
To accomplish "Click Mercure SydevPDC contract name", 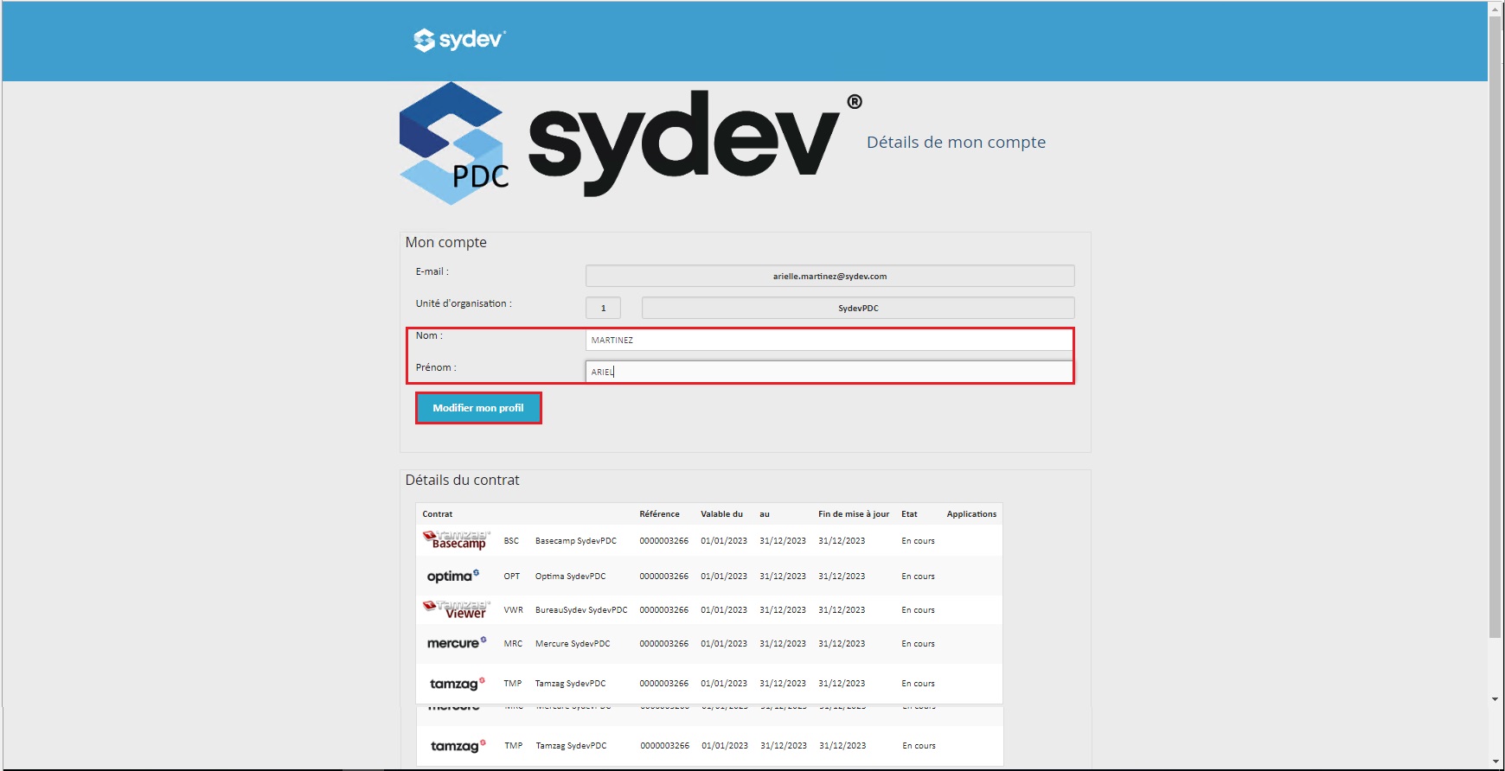I will 573,644.
